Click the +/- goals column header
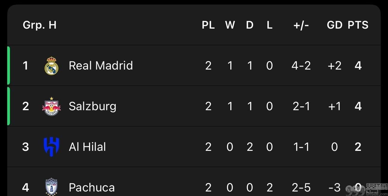Screen dimensions: 388x196 pos(301,25)
